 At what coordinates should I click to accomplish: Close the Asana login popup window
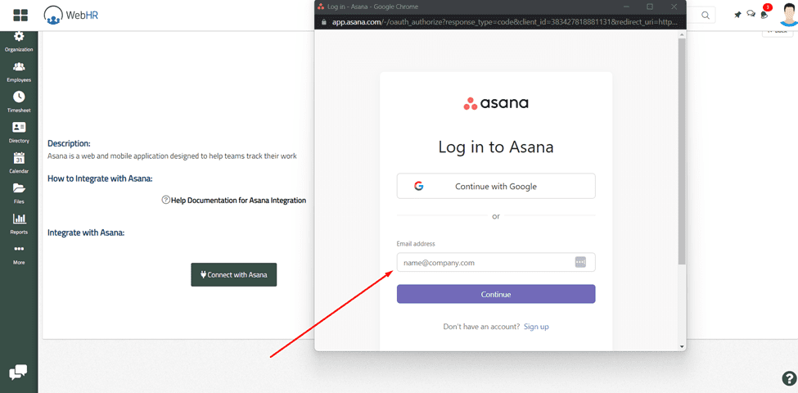click(674, 7)
